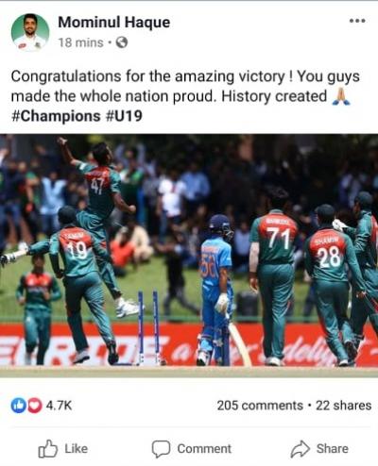378x466 pixels.
Task: Like the post using Like button
Action: (x=63, y=448)
